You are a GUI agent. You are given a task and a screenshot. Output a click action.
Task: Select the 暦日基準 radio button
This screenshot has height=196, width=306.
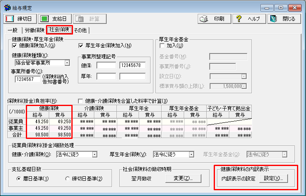pyautogui.click(x=19, y=179)
